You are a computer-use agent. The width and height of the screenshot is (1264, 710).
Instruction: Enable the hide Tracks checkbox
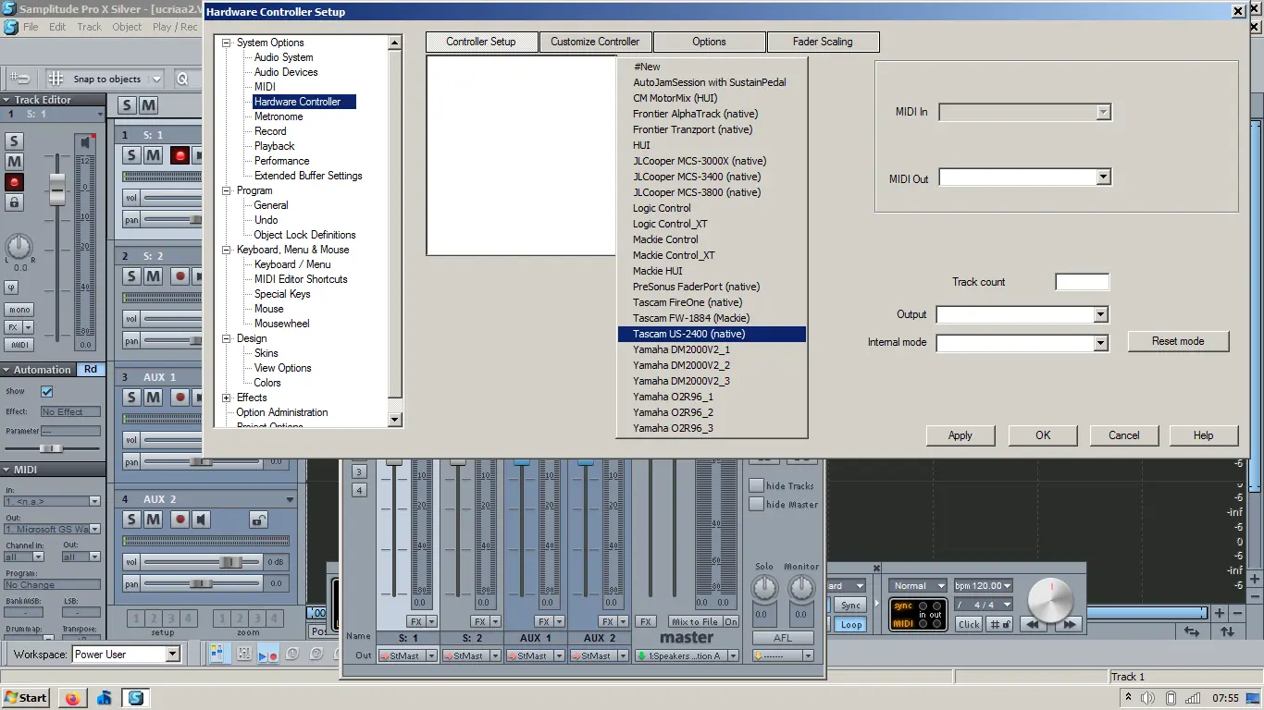pos(756,485)
